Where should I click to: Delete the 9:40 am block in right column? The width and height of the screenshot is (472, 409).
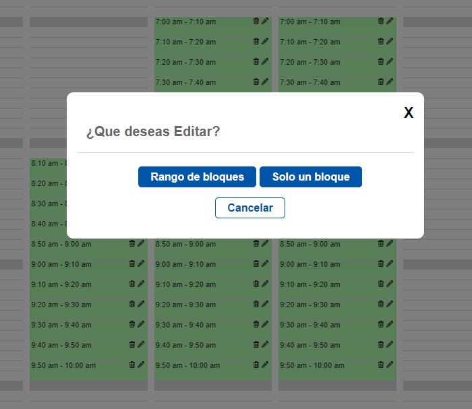tap(381, 344)
